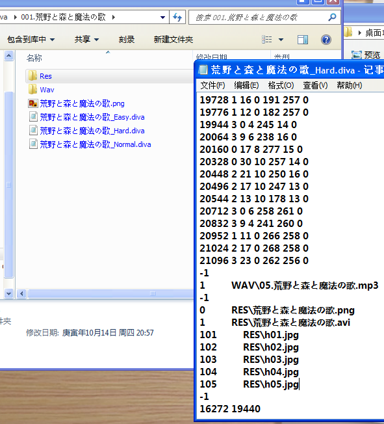This screenshot has width=384, height=424.
Task: Click the horizontal scrollbar left arrow
Action: (21, 293)
